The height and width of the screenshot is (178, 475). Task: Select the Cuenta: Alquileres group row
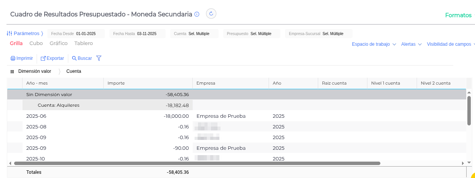tap(58, 105)
